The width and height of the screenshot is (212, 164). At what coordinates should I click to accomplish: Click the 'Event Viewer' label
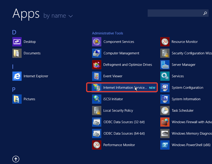[113, 76]
